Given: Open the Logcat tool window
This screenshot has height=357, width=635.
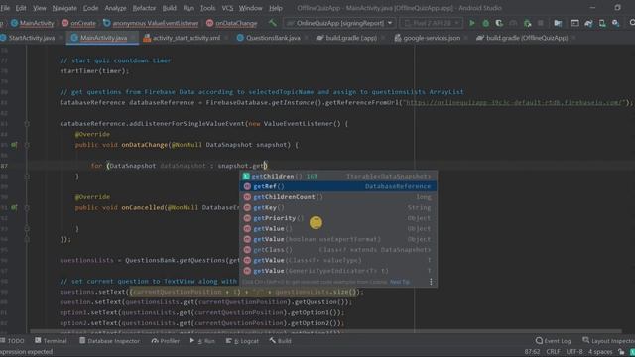Looking at the screenshot, I should click(x=242, y=341).
